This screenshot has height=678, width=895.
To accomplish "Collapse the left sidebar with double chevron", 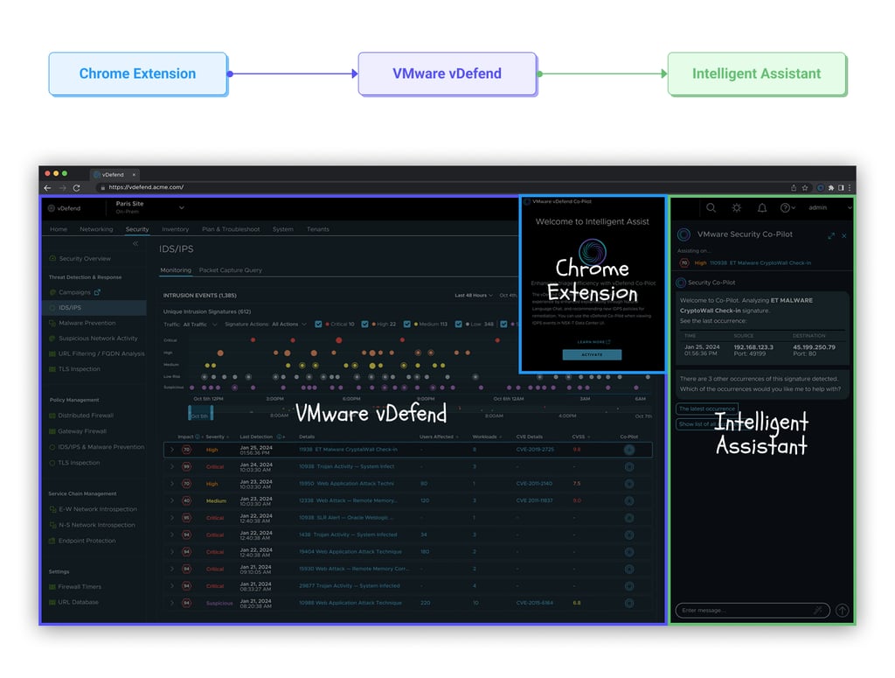I will pos(135,244).
